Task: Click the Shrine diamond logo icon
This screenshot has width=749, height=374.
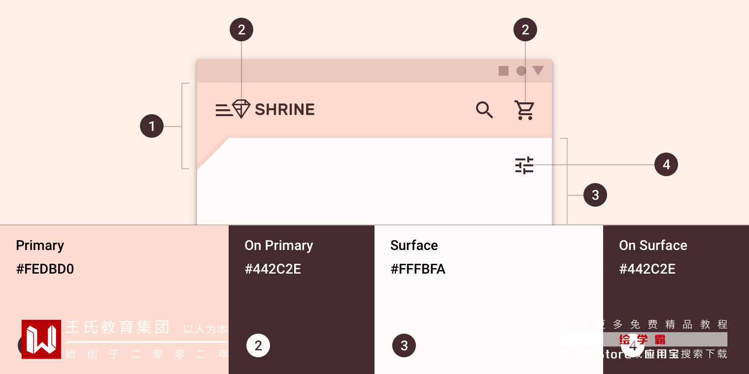Action: coord(241,109)
